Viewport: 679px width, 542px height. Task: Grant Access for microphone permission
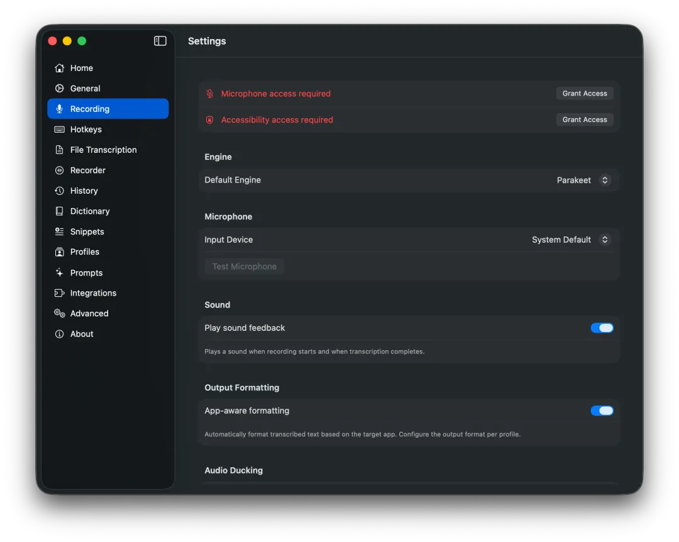pyautogui.click(x=585, y=94)
